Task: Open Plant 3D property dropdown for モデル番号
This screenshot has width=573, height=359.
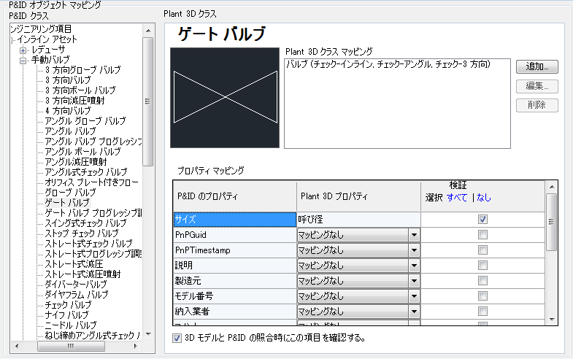Action: point(414,296)
